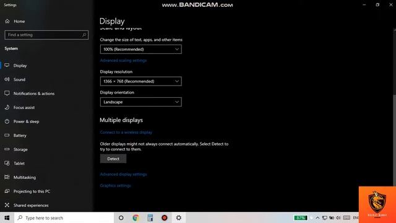Click the Multiple displays heading
The width and height of the screenshot is (396, 223).
click(121, 120)
